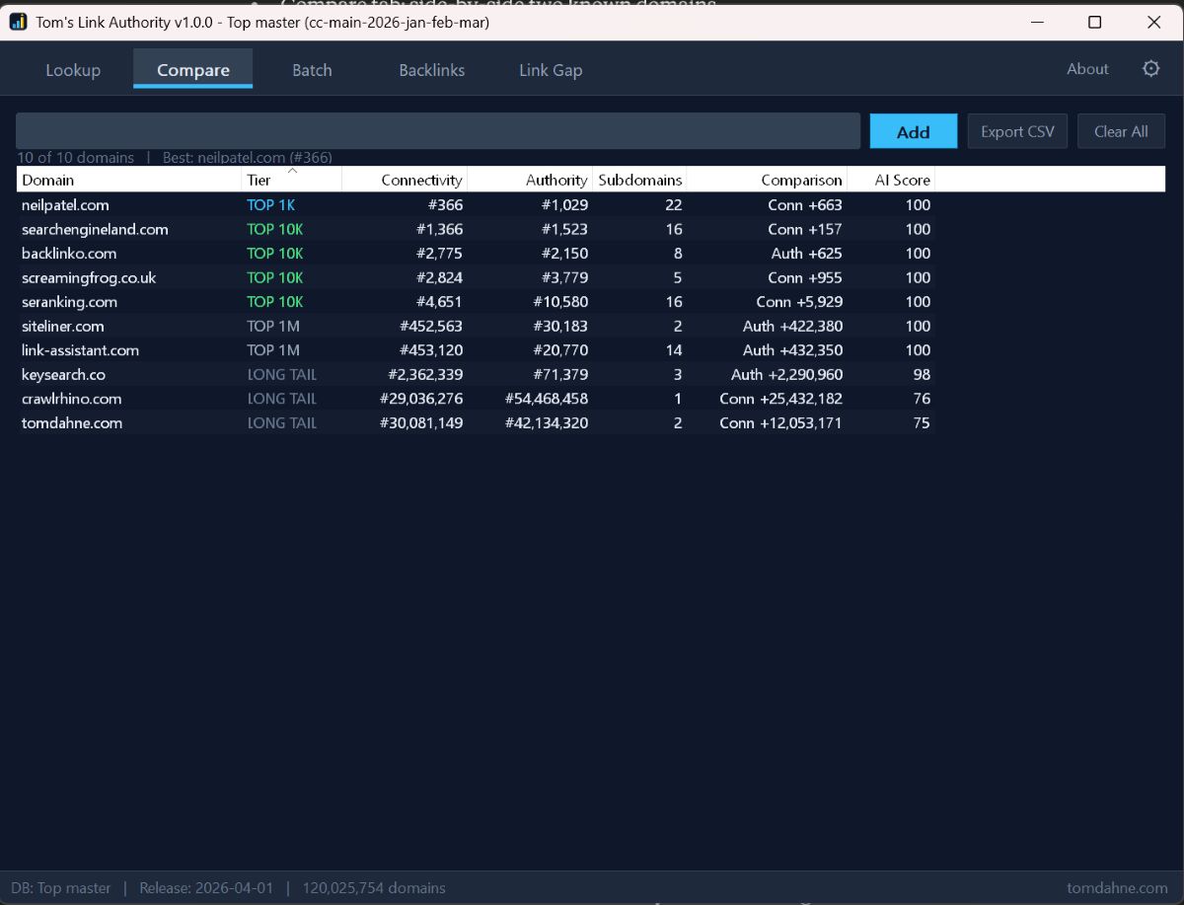Open the Batch tab
Viewport: 1184px width, 905px height.
click(312, 70)
